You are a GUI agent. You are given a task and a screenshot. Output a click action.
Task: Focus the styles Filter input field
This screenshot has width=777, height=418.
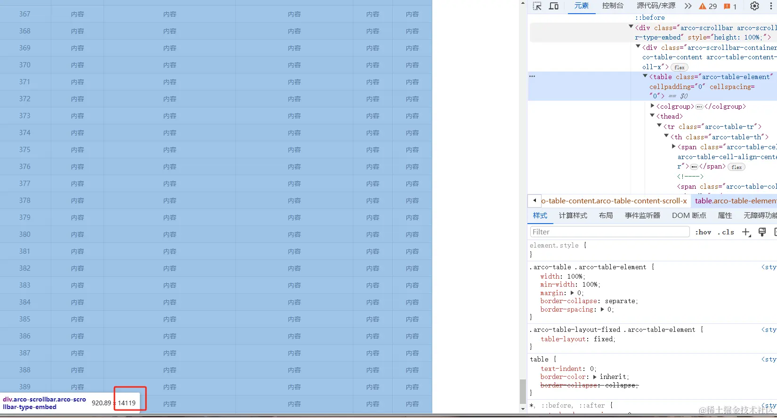coord(610,232)
